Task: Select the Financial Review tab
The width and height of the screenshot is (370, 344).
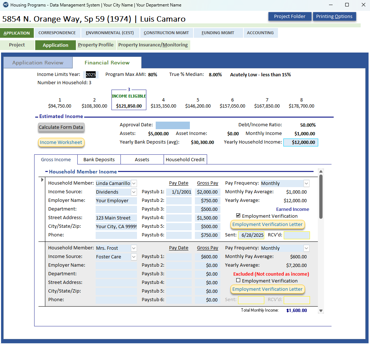Action: pos(107,63)
